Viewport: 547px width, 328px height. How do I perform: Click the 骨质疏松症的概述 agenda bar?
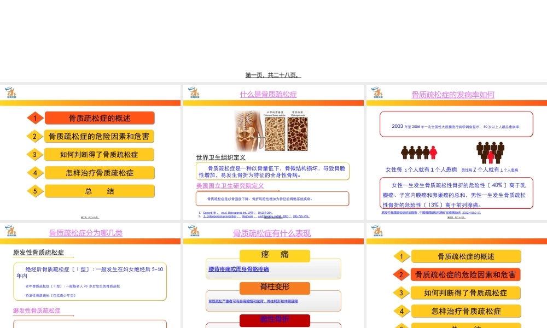[x=99, y=118]
